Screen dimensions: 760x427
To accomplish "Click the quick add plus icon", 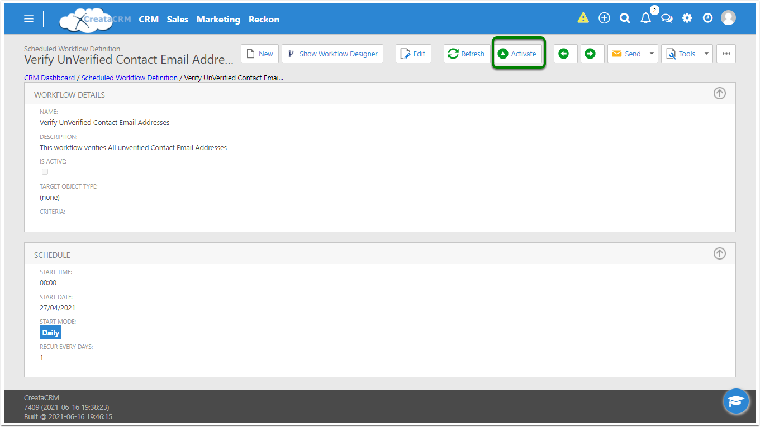I will 604,18.
